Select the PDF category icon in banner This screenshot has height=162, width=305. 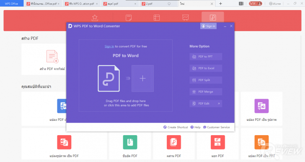pyautogui.click(x=212, y=18)
